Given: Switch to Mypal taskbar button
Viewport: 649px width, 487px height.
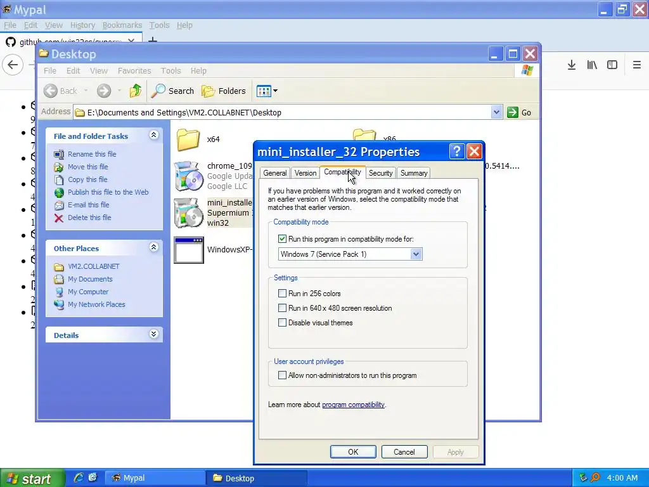Looking at the screenshot, I should click(x=155, y=478).
